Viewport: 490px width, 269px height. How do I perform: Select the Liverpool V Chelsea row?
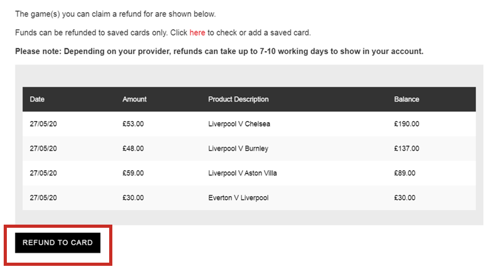point(239,124)
